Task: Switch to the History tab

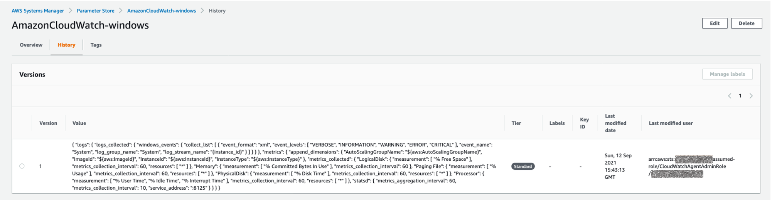Action: point(66,45)
